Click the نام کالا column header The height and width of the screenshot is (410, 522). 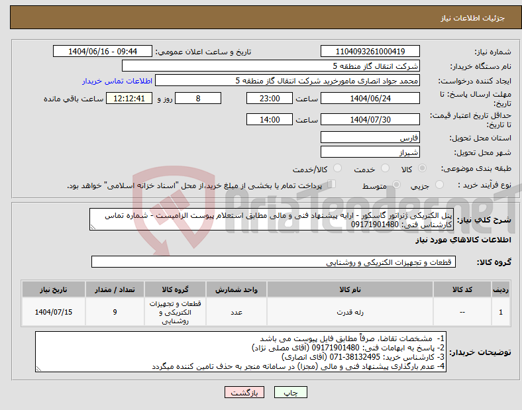(350, 289)
